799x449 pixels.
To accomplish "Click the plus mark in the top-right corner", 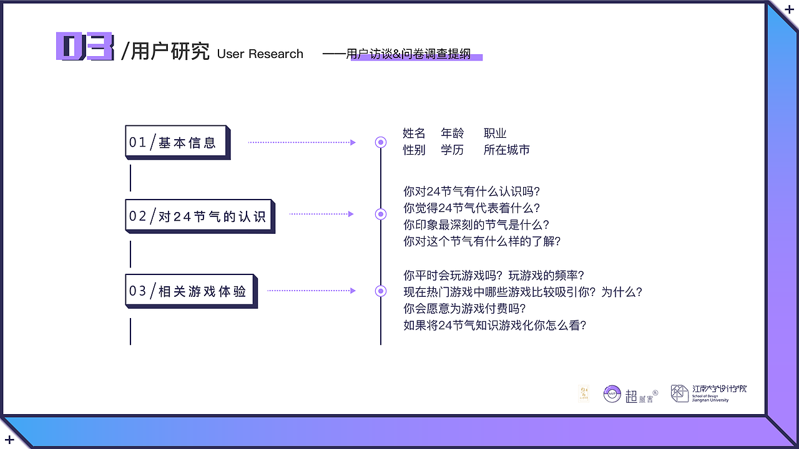I will (x=788, y=9).
